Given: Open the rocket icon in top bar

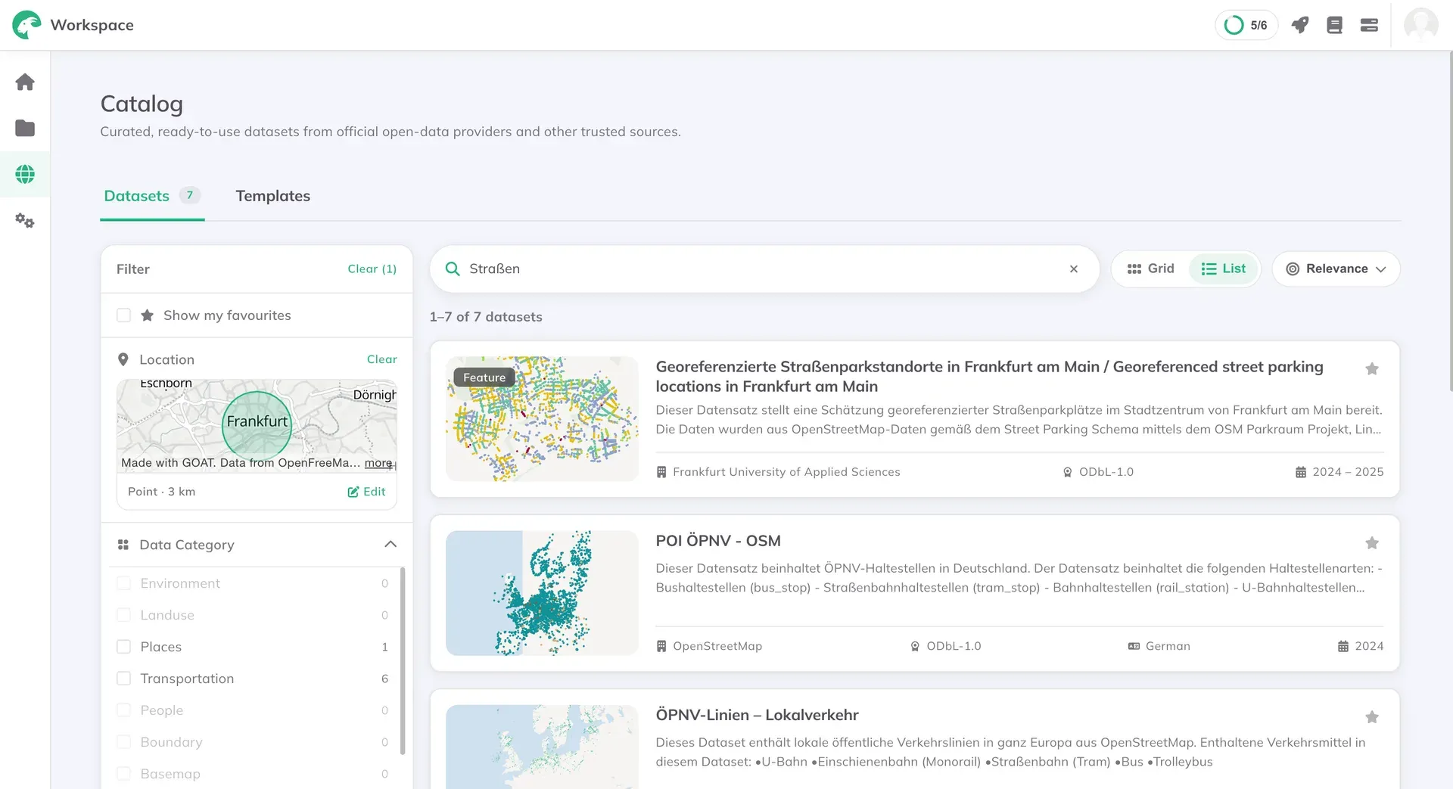Looking at the screenshot, I should pyautogui.click(x=1300, y=25).
